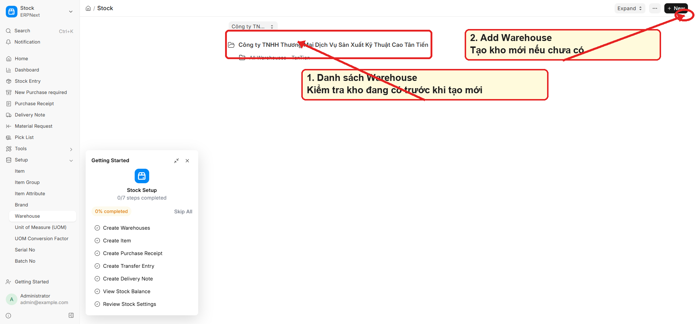Toggle the Create Purchase Receipt step check
The width and height of the screenshot is (697, 324).
tap(97, 253)
